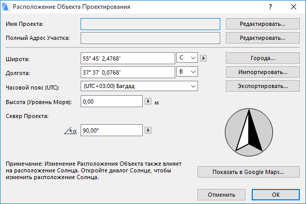
Task: Click the Север Проекта label
Action: (x=27, y=116)
